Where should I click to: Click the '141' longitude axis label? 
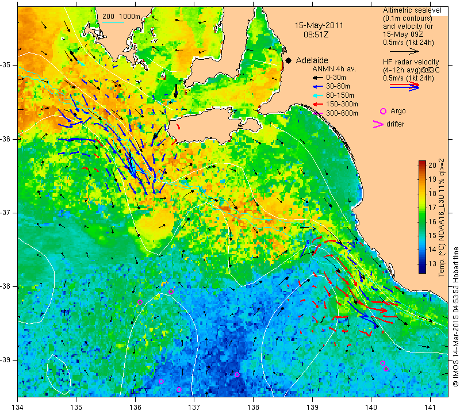430,407
